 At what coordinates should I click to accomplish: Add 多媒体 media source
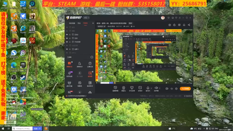(x=140, y=89)
